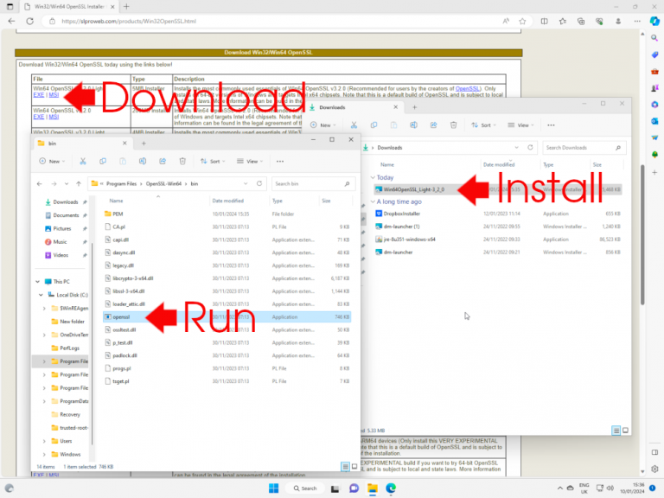Open Chat app from the taskbar
The width and height of the screenshot is (664, 498).
click(x=354, y=488)
